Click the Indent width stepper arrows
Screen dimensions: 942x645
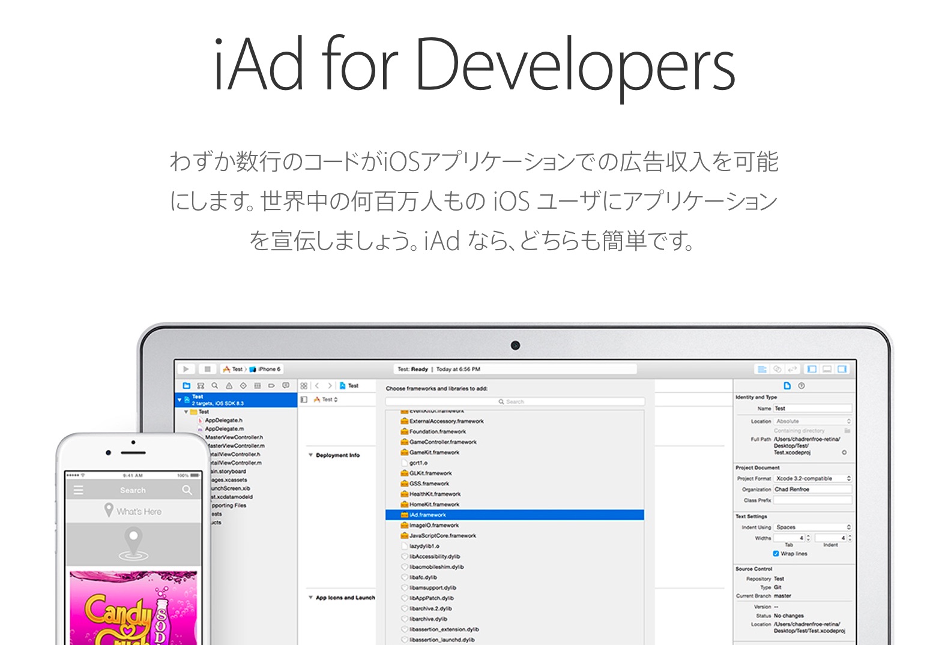click(x=850, y=538)
